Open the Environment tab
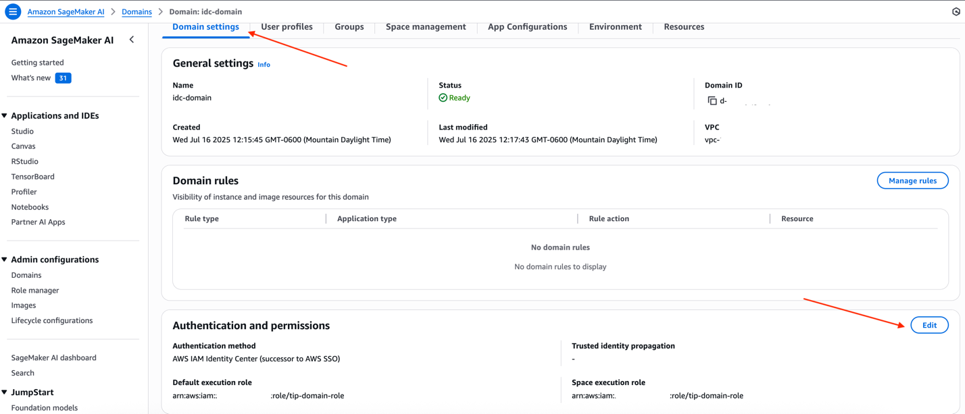965x414 pixels. coord(615,26)
